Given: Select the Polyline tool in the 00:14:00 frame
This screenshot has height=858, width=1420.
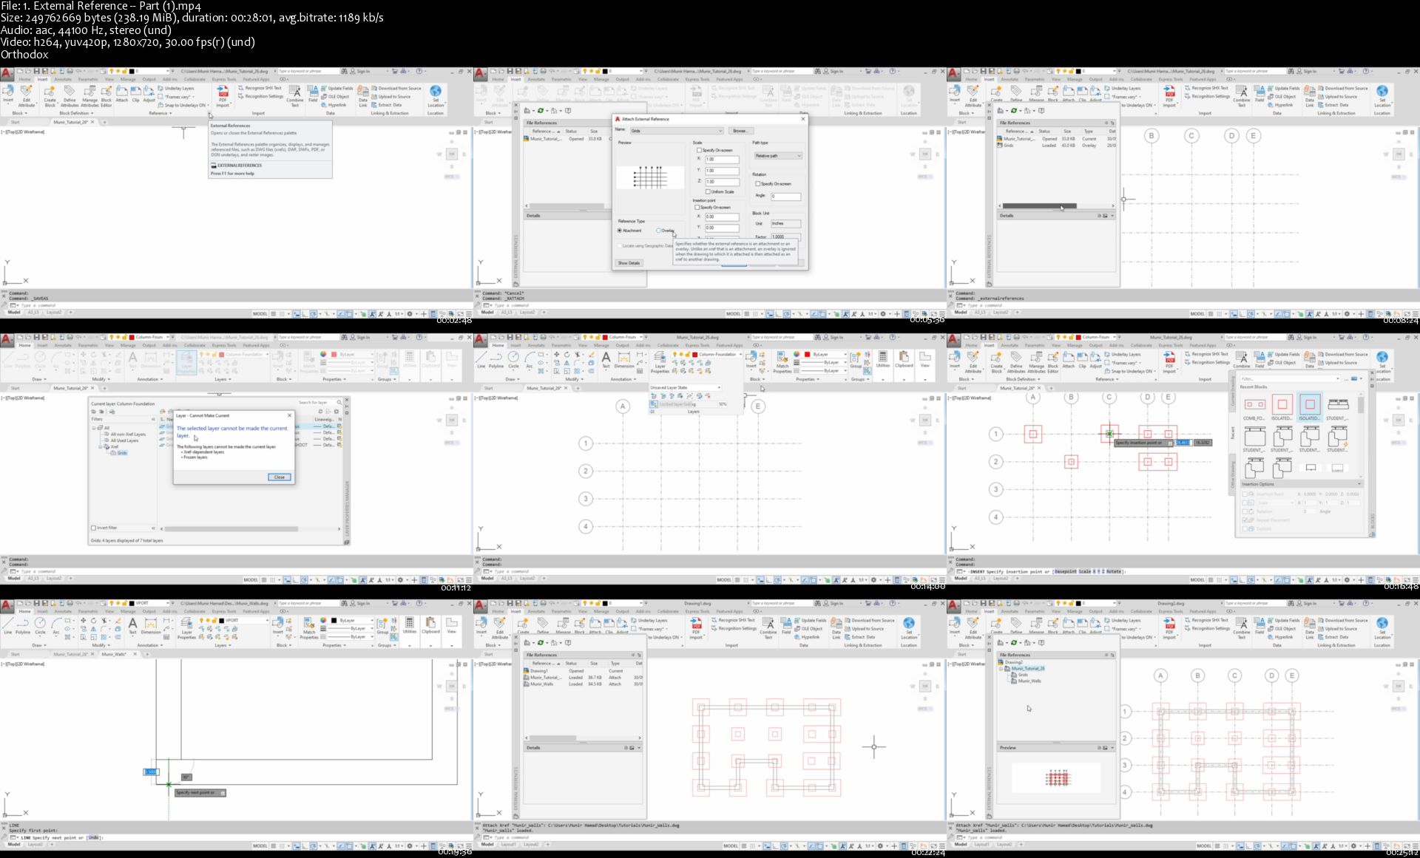Looking at the screenshot, I should click(x=496, y=360).
